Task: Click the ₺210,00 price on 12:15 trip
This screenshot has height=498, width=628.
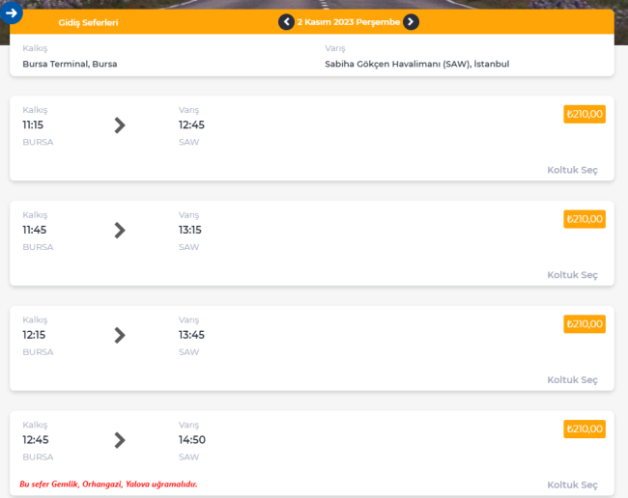Action: tap(585, 324)
